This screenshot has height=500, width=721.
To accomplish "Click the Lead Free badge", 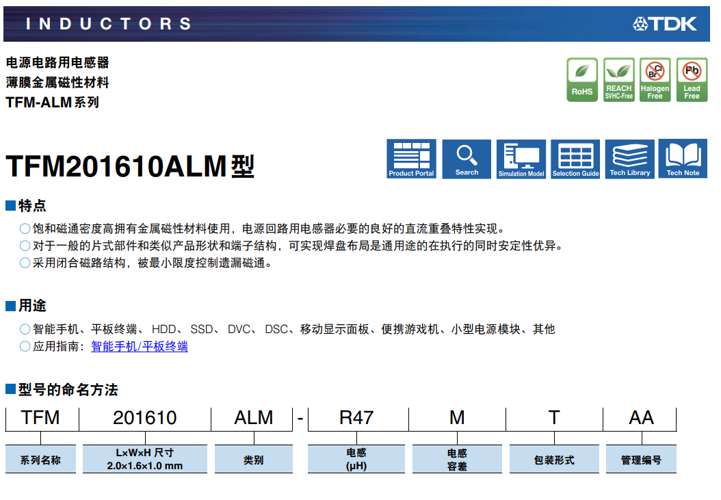I will (692, 79).
